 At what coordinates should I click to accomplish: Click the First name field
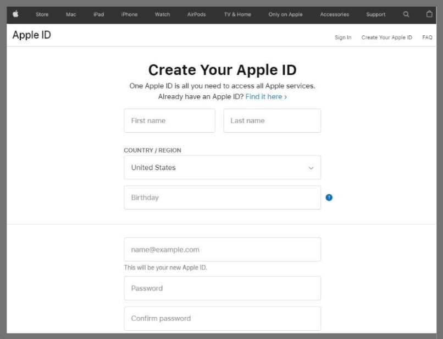click(169, 121)
